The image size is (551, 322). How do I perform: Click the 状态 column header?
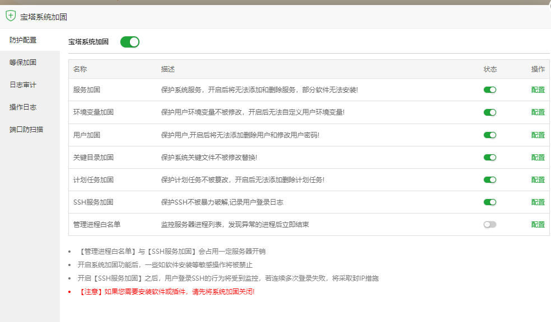coord(490,69)
